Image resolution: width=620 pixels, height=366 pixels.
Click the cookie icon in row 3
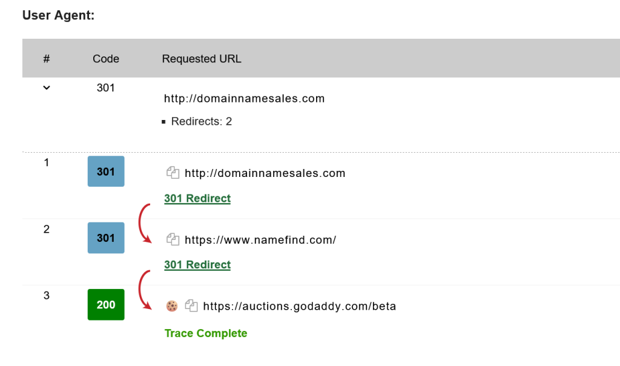tap(172, 306)
